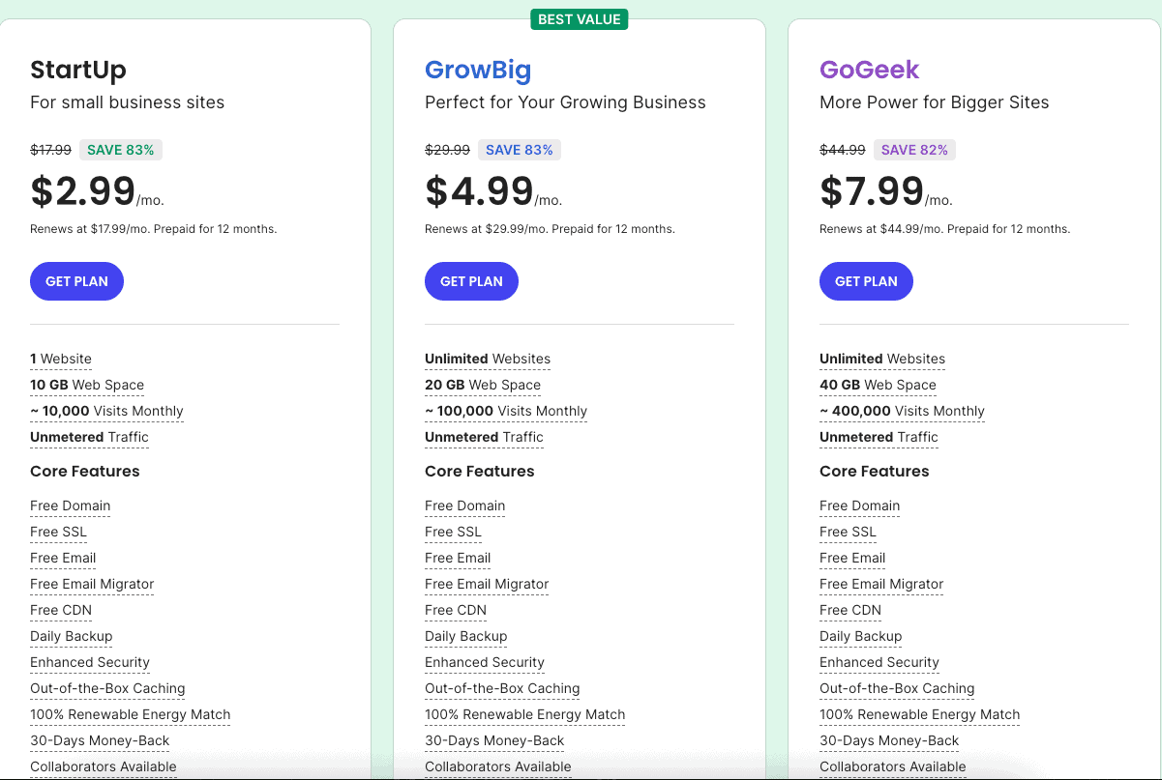Click the GrowBig plan title

point(478,70)
